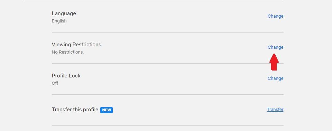Click the No Restrictions. status text
This screenshot has height=131, width=332.
pyautogui.click(x=68, y=52)
